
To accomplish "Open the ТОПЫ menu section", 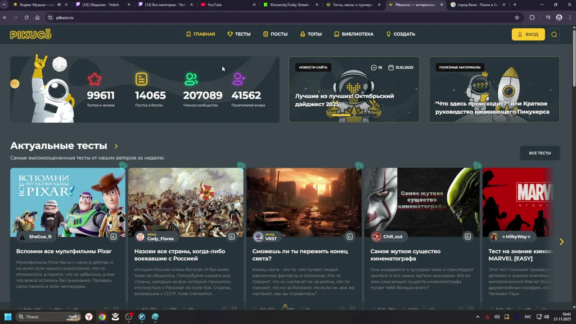I will pos(311,34).
